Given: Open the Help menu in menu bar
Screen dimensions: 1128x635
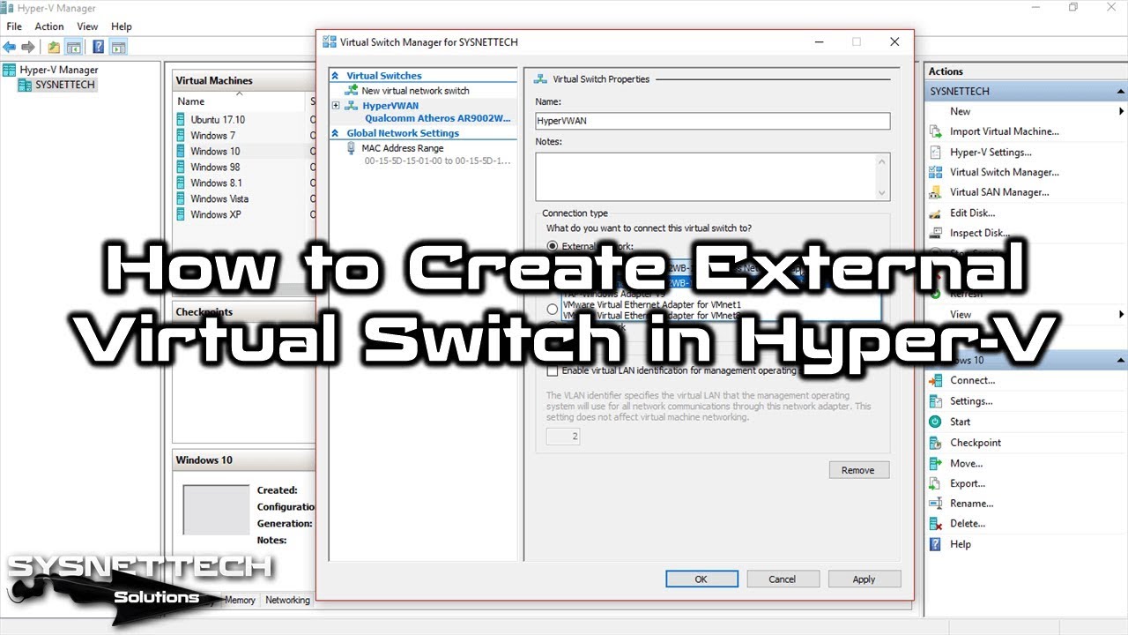Looking at the screenshot, I should pyautogui.click(x=122, y=26).
